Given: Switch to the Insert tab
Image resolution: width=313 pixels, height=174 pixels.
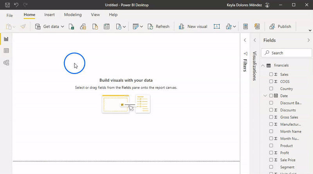Looking at the screenshot, I should click(x=49, y=15).
